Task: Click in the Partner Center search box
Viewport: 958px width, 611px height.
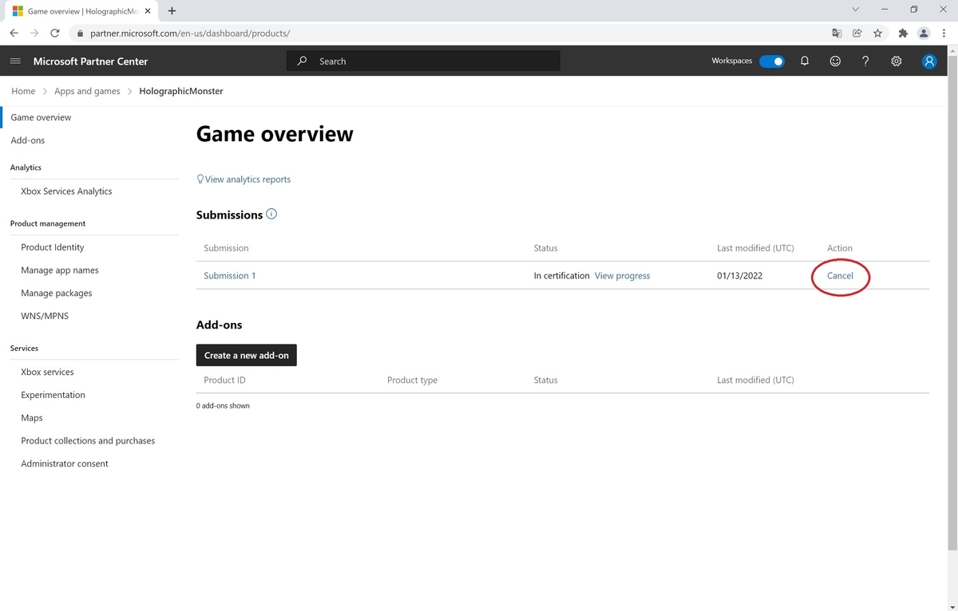Action: 423,61
